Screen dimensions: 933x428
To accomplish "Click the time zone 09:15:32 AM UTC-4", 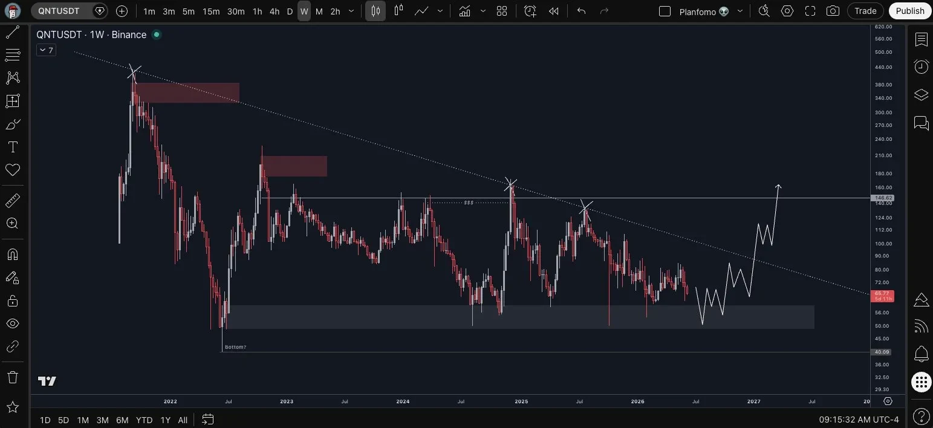I will 859,420.
